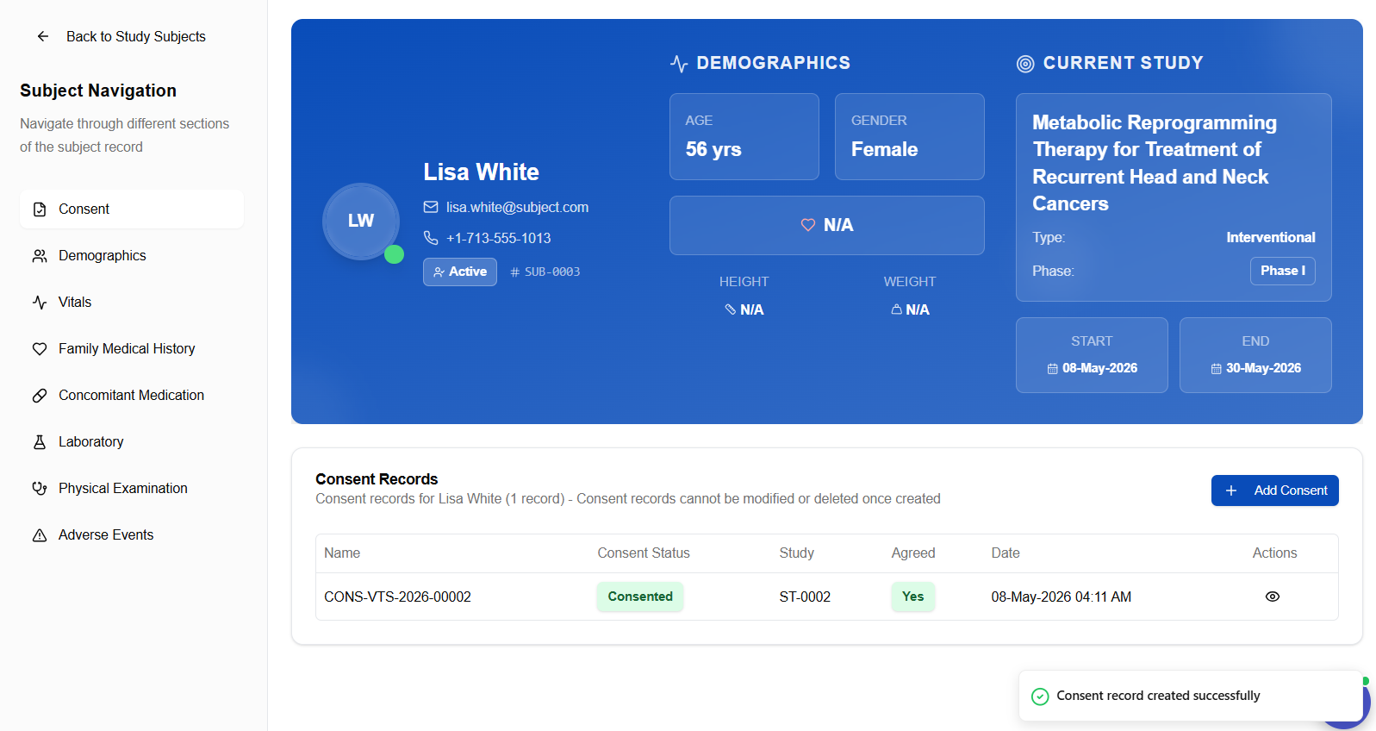The image size is (1376, 731).
Task: Click the Age 56 yrs card
Action: click(744, 136)
